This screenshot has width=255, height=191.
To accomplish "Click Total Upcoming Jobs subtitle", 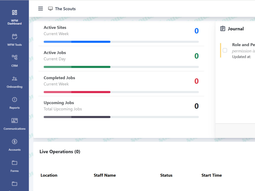I will (63, 109).
